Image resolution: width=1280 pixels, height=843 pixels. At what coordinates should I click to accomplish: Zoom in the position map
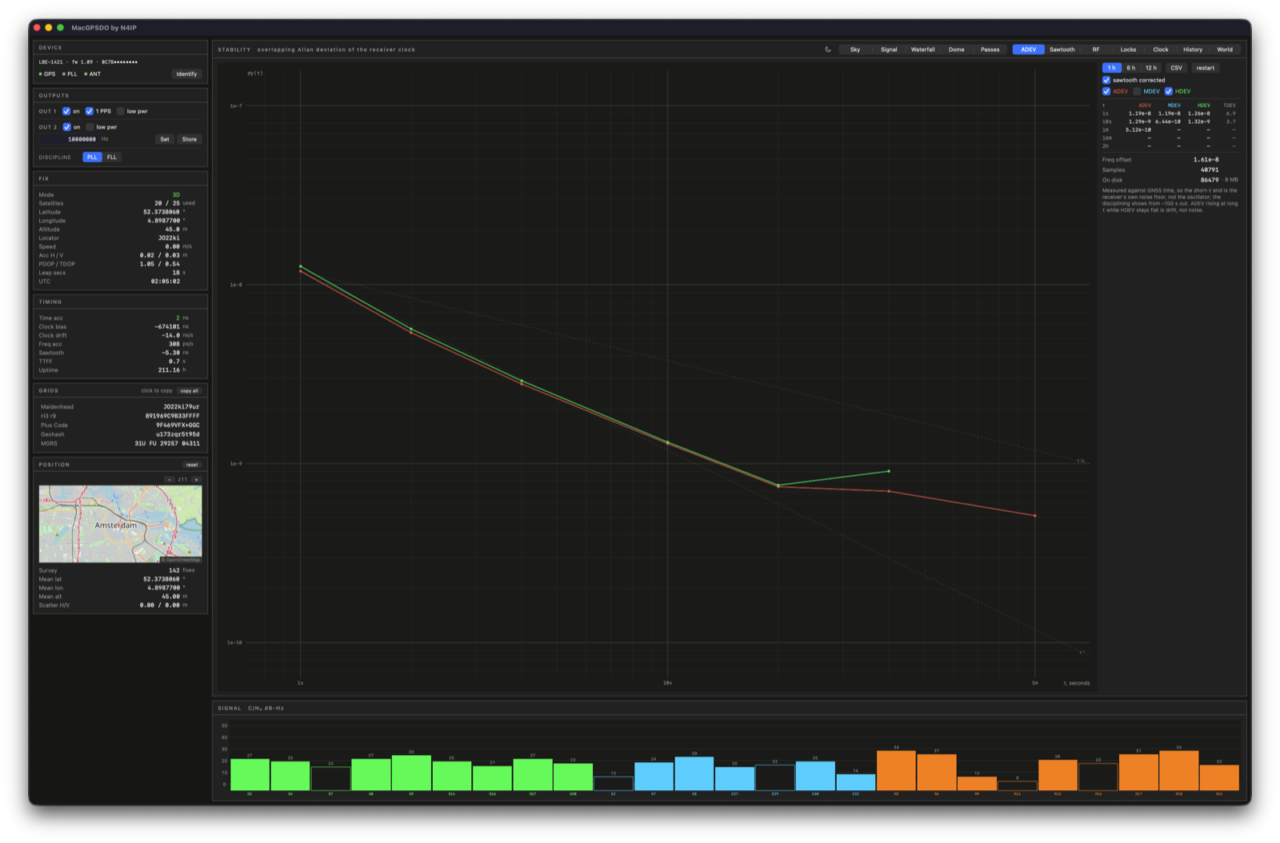click(197, 480)
